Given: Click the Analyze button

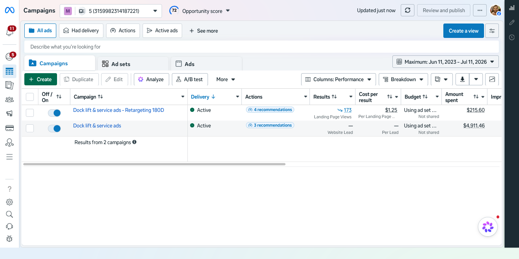Looking at the screenshot, I should point(151,79).
